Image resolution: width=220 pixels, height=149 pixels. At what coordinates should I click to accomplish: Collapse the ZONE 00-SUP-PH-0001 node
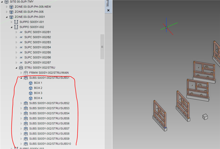[7, 17]
